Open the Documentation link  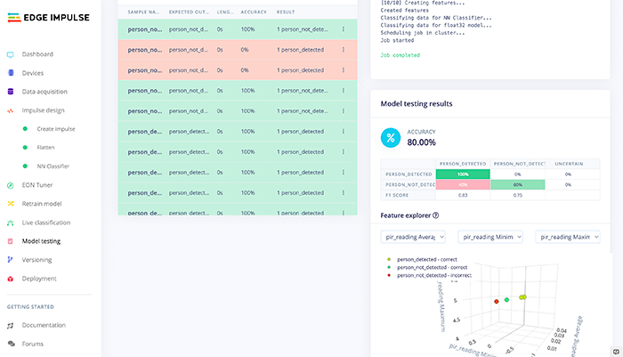(x=44, y=326)
